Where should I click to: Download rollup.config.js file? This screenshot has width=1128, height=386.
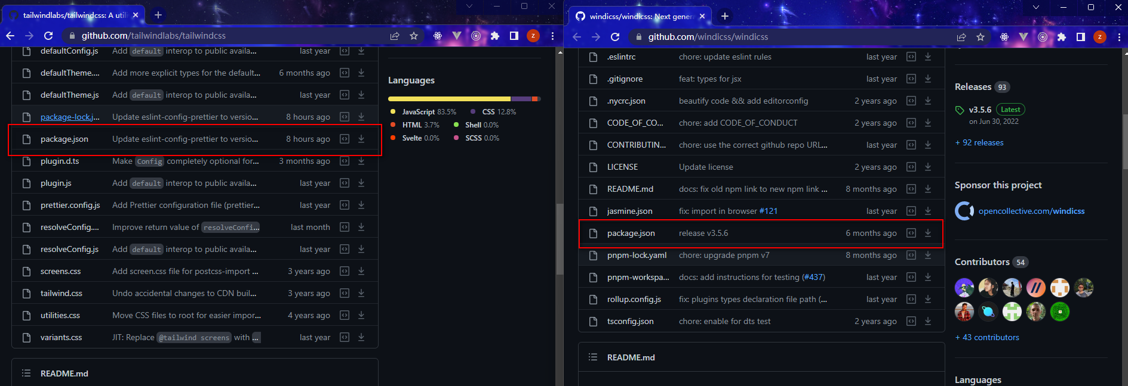point(928,299)
